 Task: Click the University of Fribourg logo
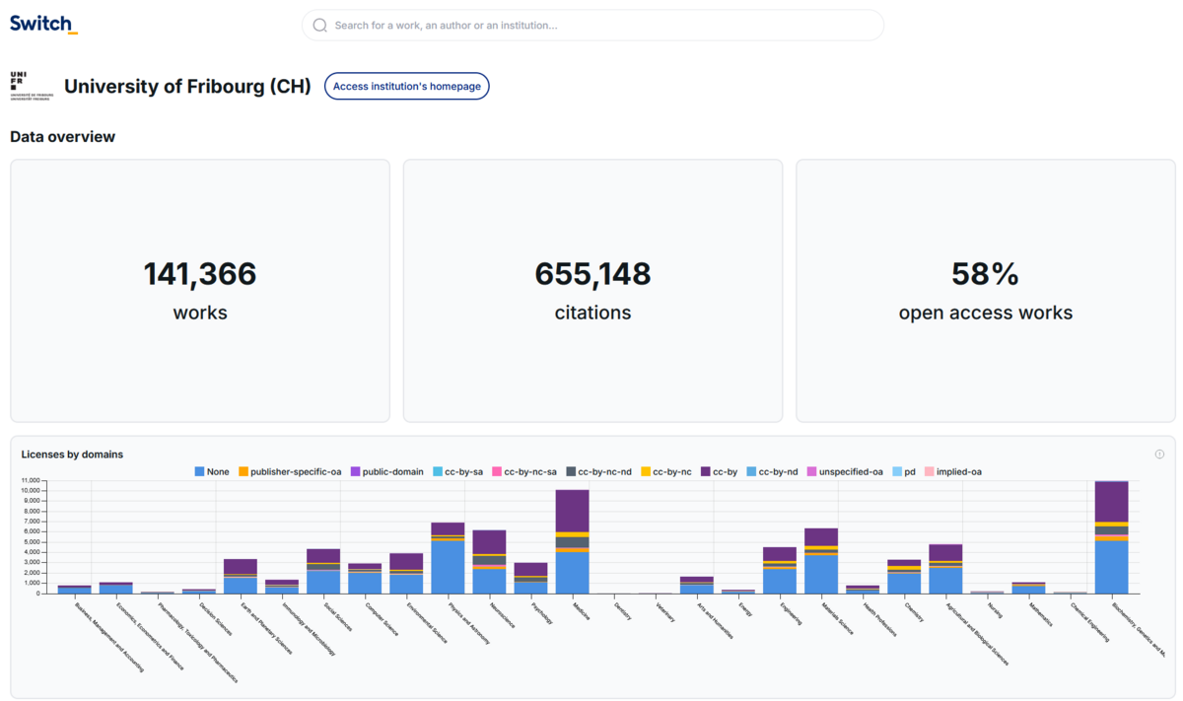(x=32, y=87)
